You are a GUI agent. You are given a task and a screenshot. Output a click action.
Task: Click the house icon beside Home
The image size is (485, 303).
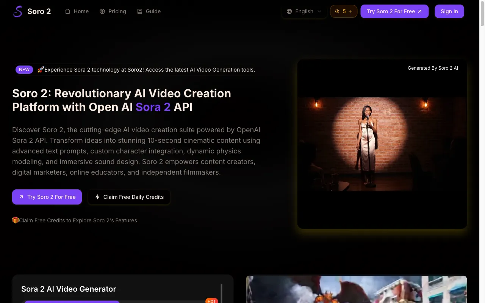67,11
